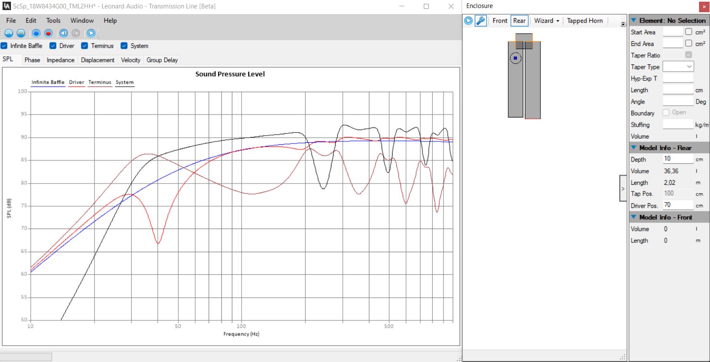The width and height of the screenshot is (710, 362).
Task: Click the wrench icon in Enclosure panel
Action: point(481,21)
